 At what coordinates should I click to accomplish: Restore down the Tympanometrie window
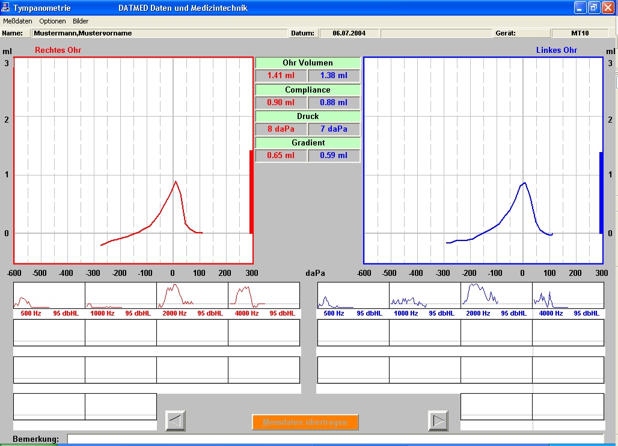pos(593,7)
